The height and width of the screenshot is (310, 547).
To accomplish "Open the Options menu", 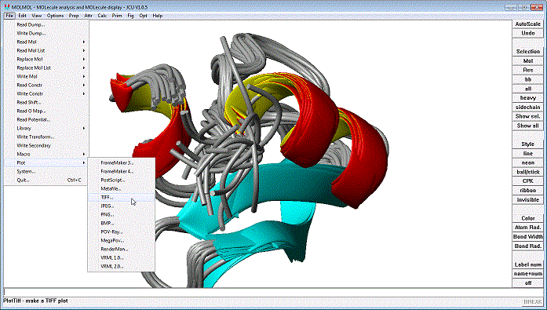I will pyautogui.click(x=55, y=16).
